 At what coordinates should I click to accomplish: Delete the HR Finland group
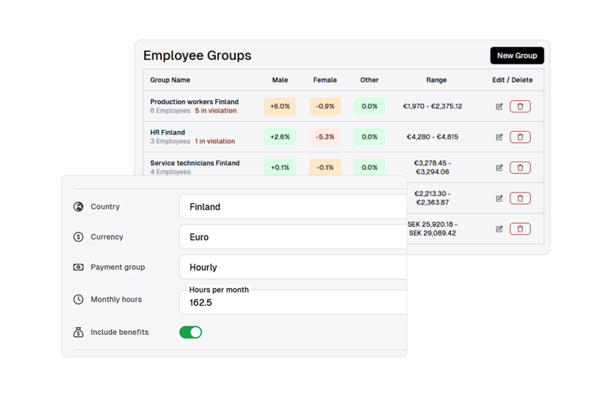[520, 137]
